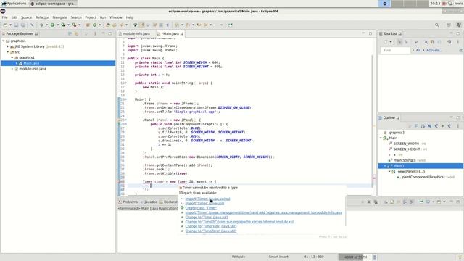Click Collapse All in Package Explorer

click(x=70, y=34)
